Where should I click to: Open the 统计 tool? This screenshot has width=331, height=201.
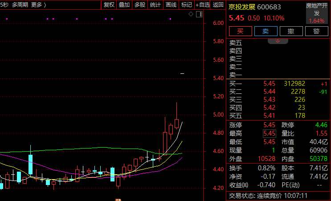(x=155, y=4)
